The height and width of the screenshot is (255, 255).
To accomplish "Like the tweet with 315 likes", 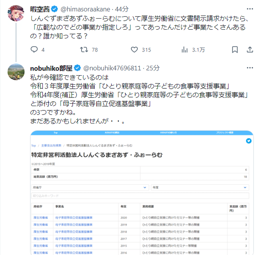I will pyautogui.click(x=134, y=49).
